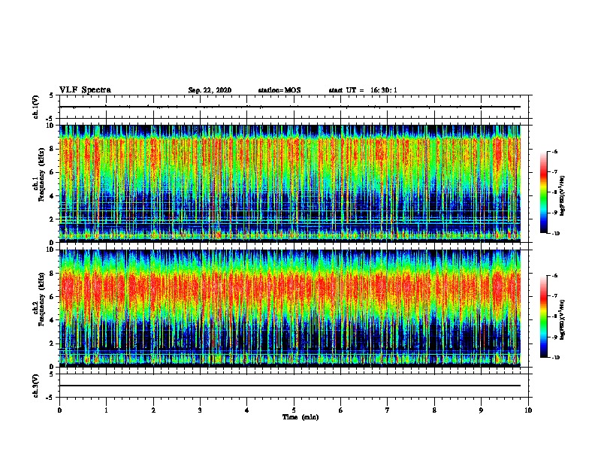Click the ch.1 voltage waveform trace
Viewport: 595px width, 460px height.
coord(290,107)
